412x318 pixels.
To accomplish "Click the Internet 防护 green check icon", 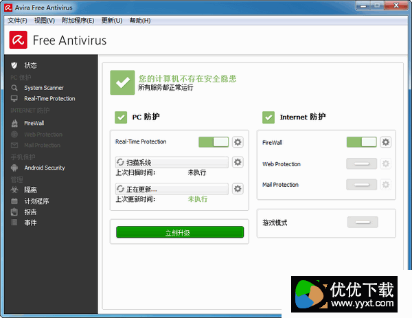I will [268, 117].
